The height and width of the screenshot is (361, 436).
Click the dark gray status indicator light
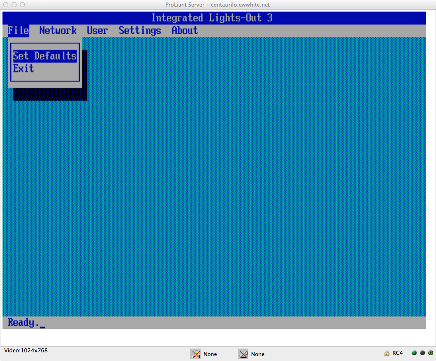click(422, 353)
